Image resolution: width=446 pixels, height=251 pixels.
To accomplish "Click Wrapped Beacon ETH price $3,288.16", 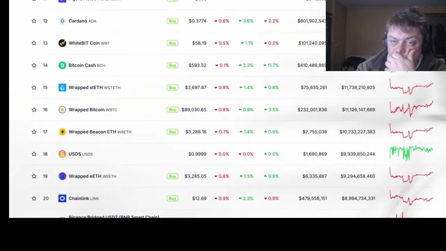I will (196, 132).
